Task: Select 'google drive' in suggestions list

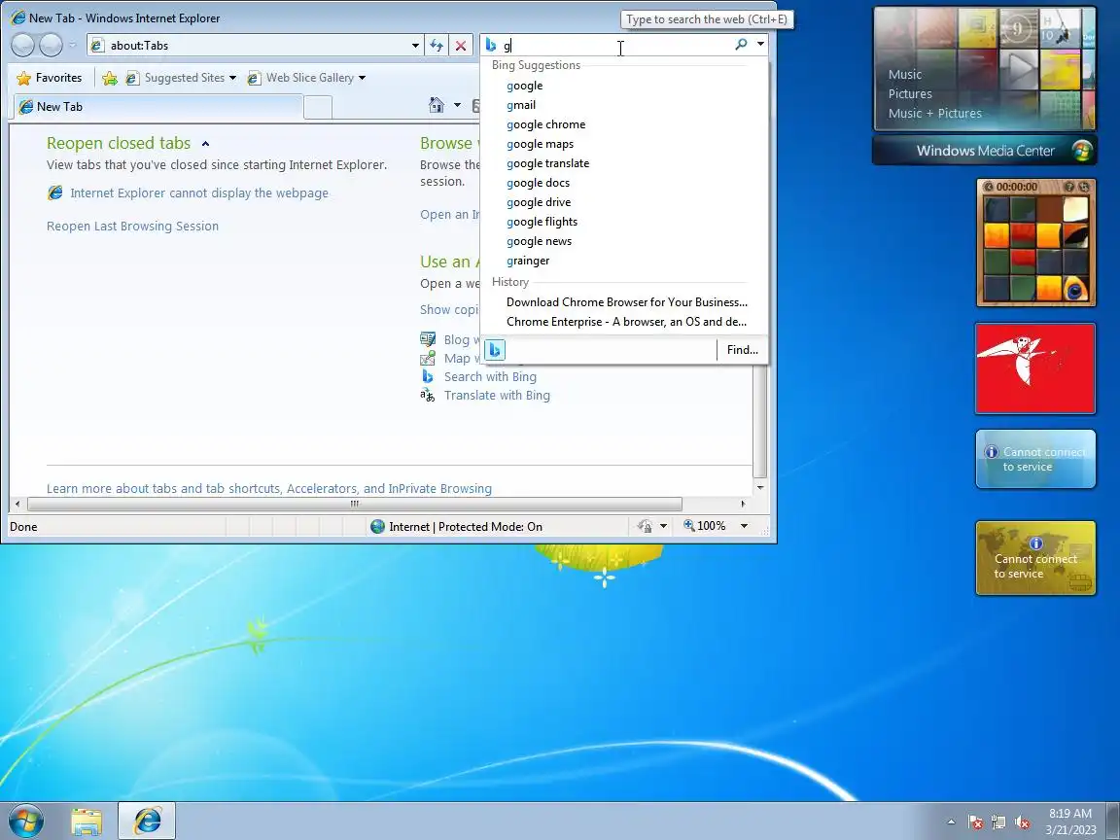Action: (539, 202)
